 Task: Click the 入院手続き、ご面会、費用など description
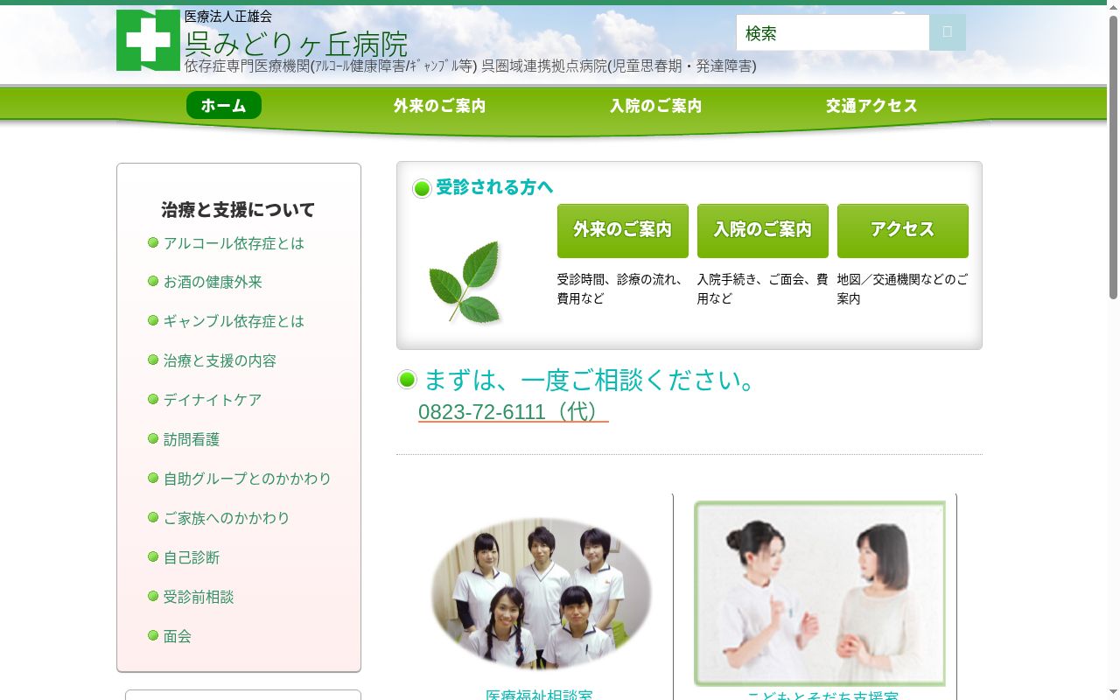[x=762, y=289]
